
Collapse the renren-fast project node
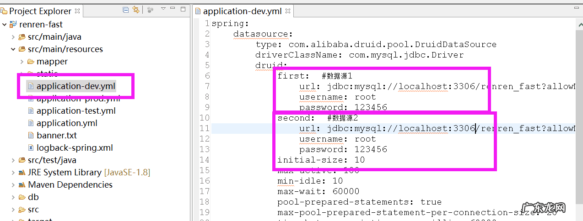click(4, 24)
